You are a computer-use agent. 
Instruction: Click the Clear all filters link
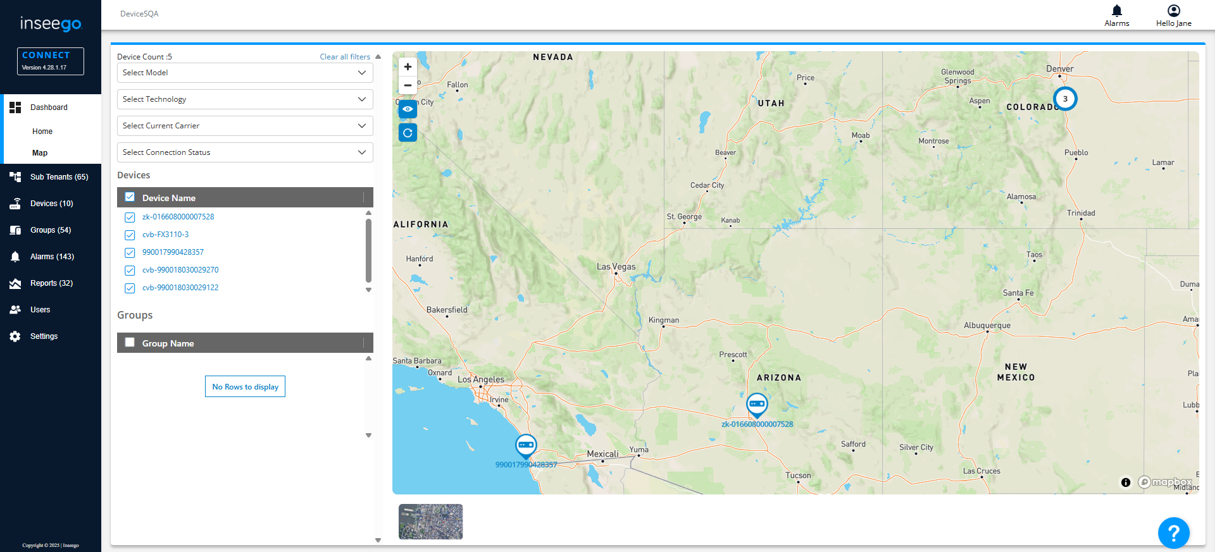point(345,57)
